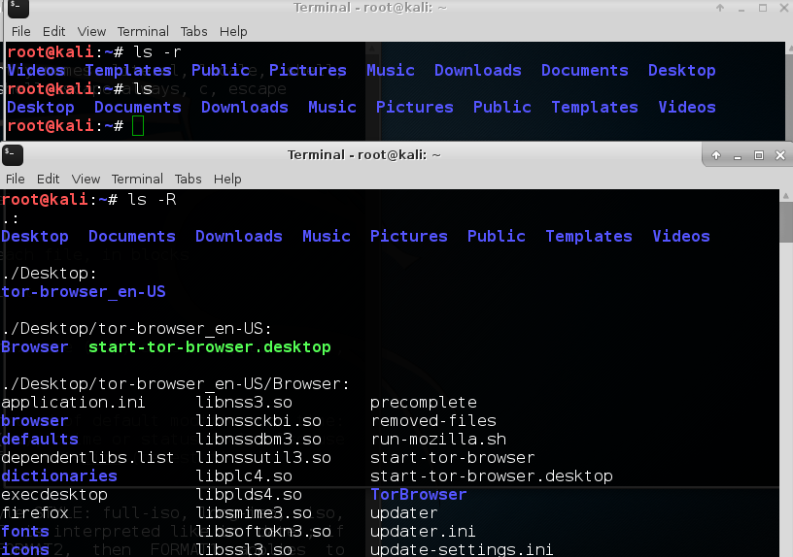Click 'Downloads' in front terminal listing

(239, 237)
